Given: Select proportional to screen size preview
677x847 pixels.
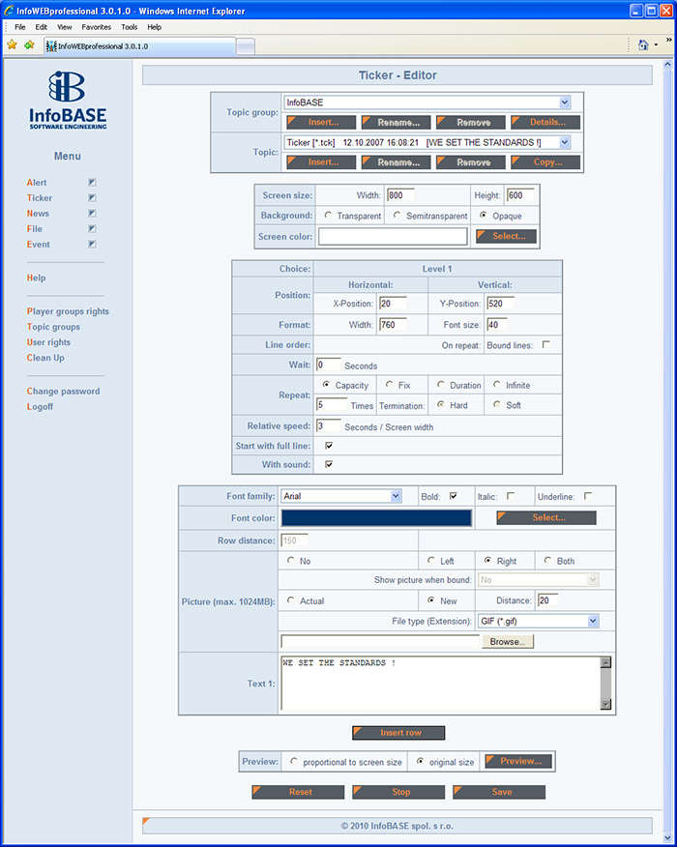Looking at the screenshot, I should coord(293,761).
